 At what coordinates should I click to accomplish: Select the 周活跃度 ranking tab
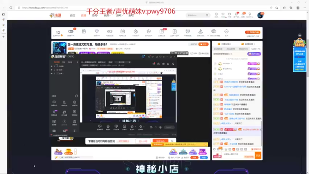coord(231,49)
